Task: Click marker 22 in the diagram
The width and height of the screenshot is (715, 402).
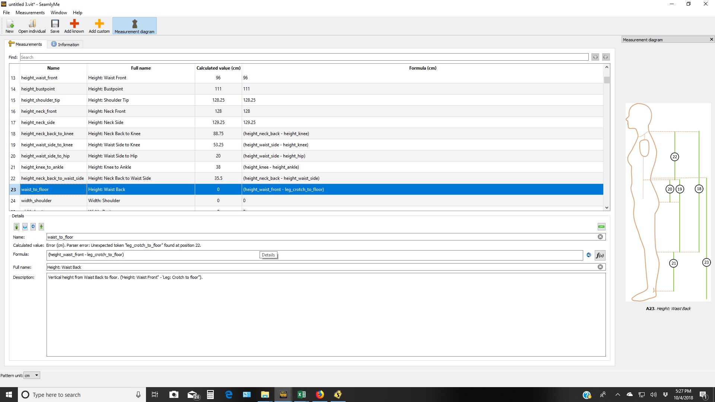Action: tap(675, 157)
